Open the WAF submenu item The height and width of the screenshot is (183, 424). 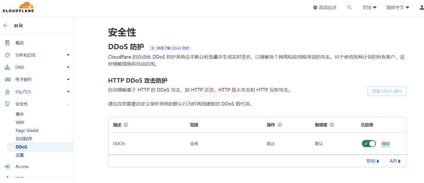[20, 123]
